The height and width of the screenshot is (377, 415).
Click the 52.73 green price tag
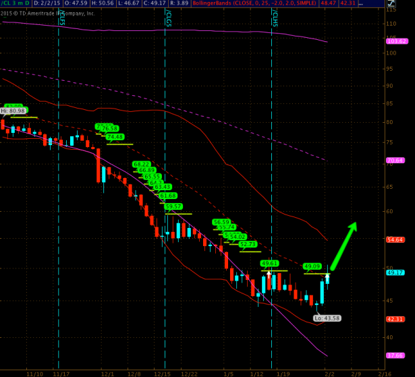248,244
